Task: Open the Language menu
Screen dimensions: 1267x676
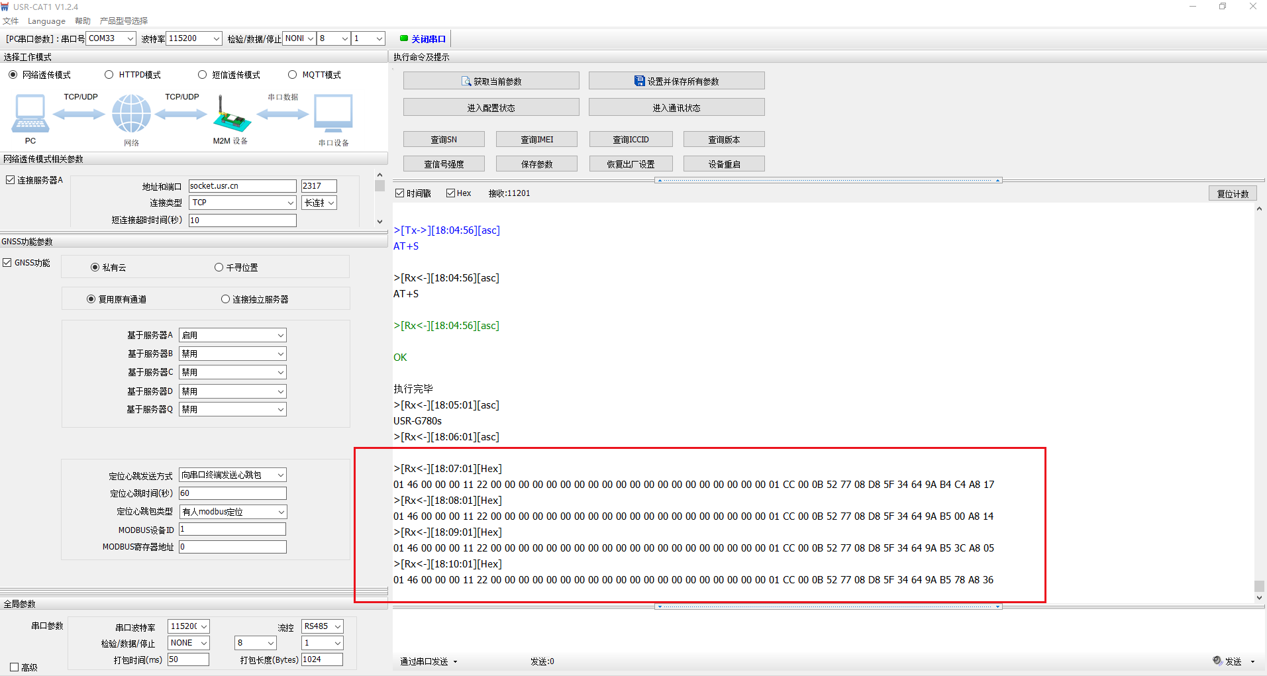Action: [46, 21]
